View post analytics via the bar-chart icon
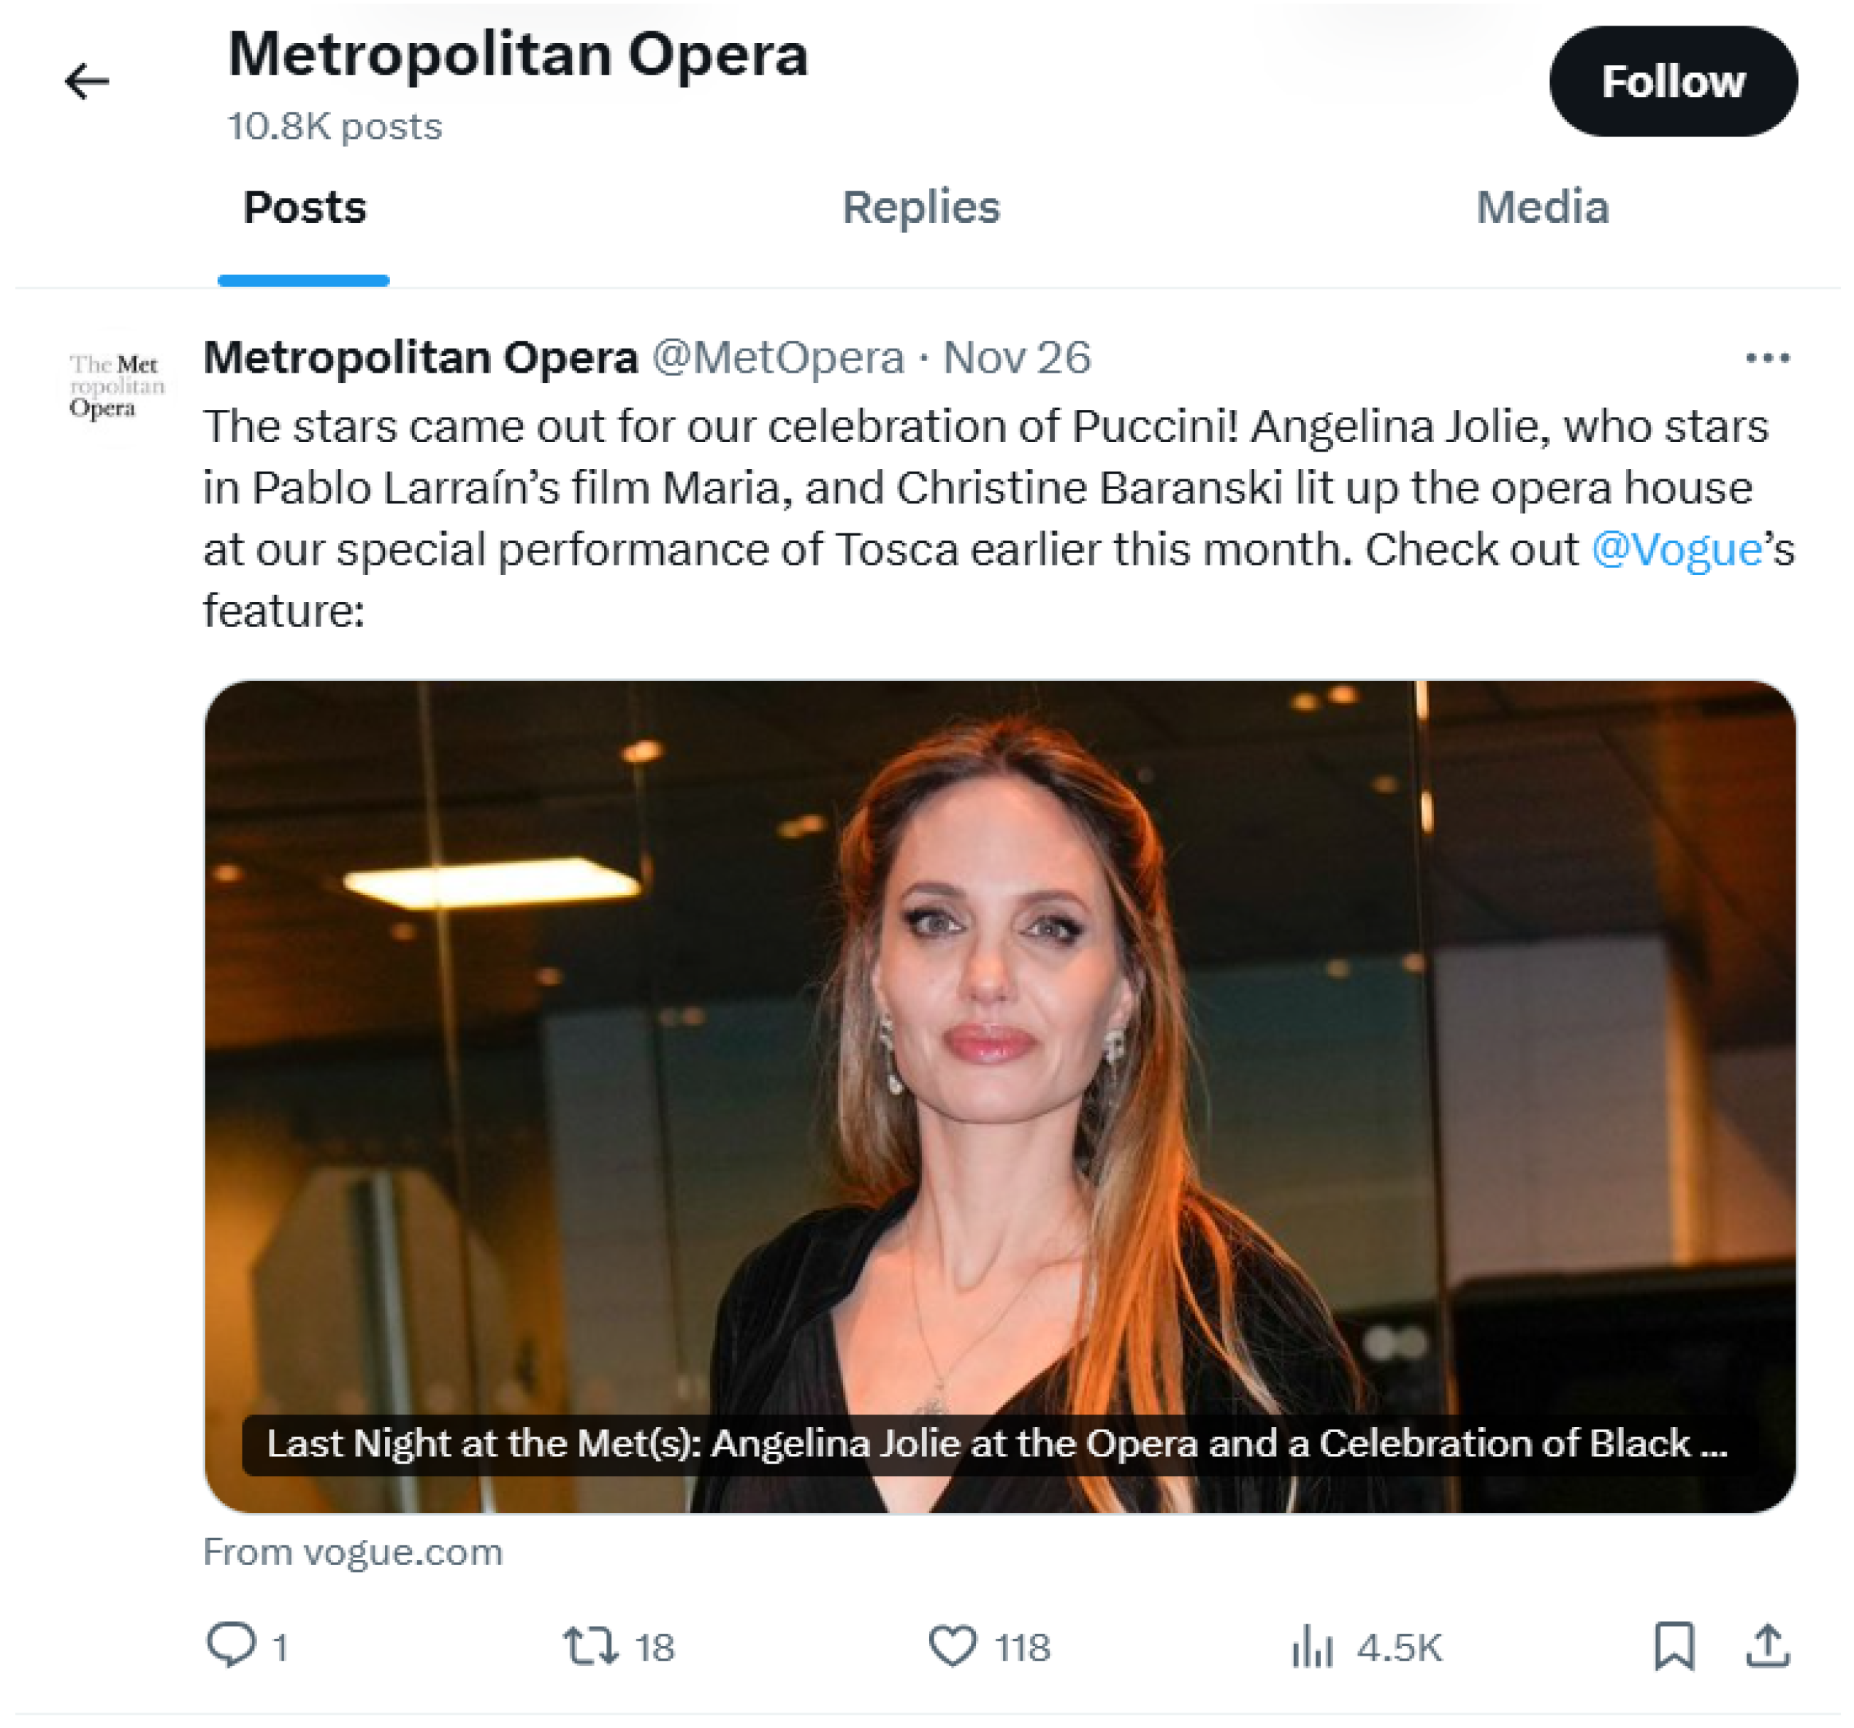Screen dimensions: 1854x1728 tap(1311, 1645)
